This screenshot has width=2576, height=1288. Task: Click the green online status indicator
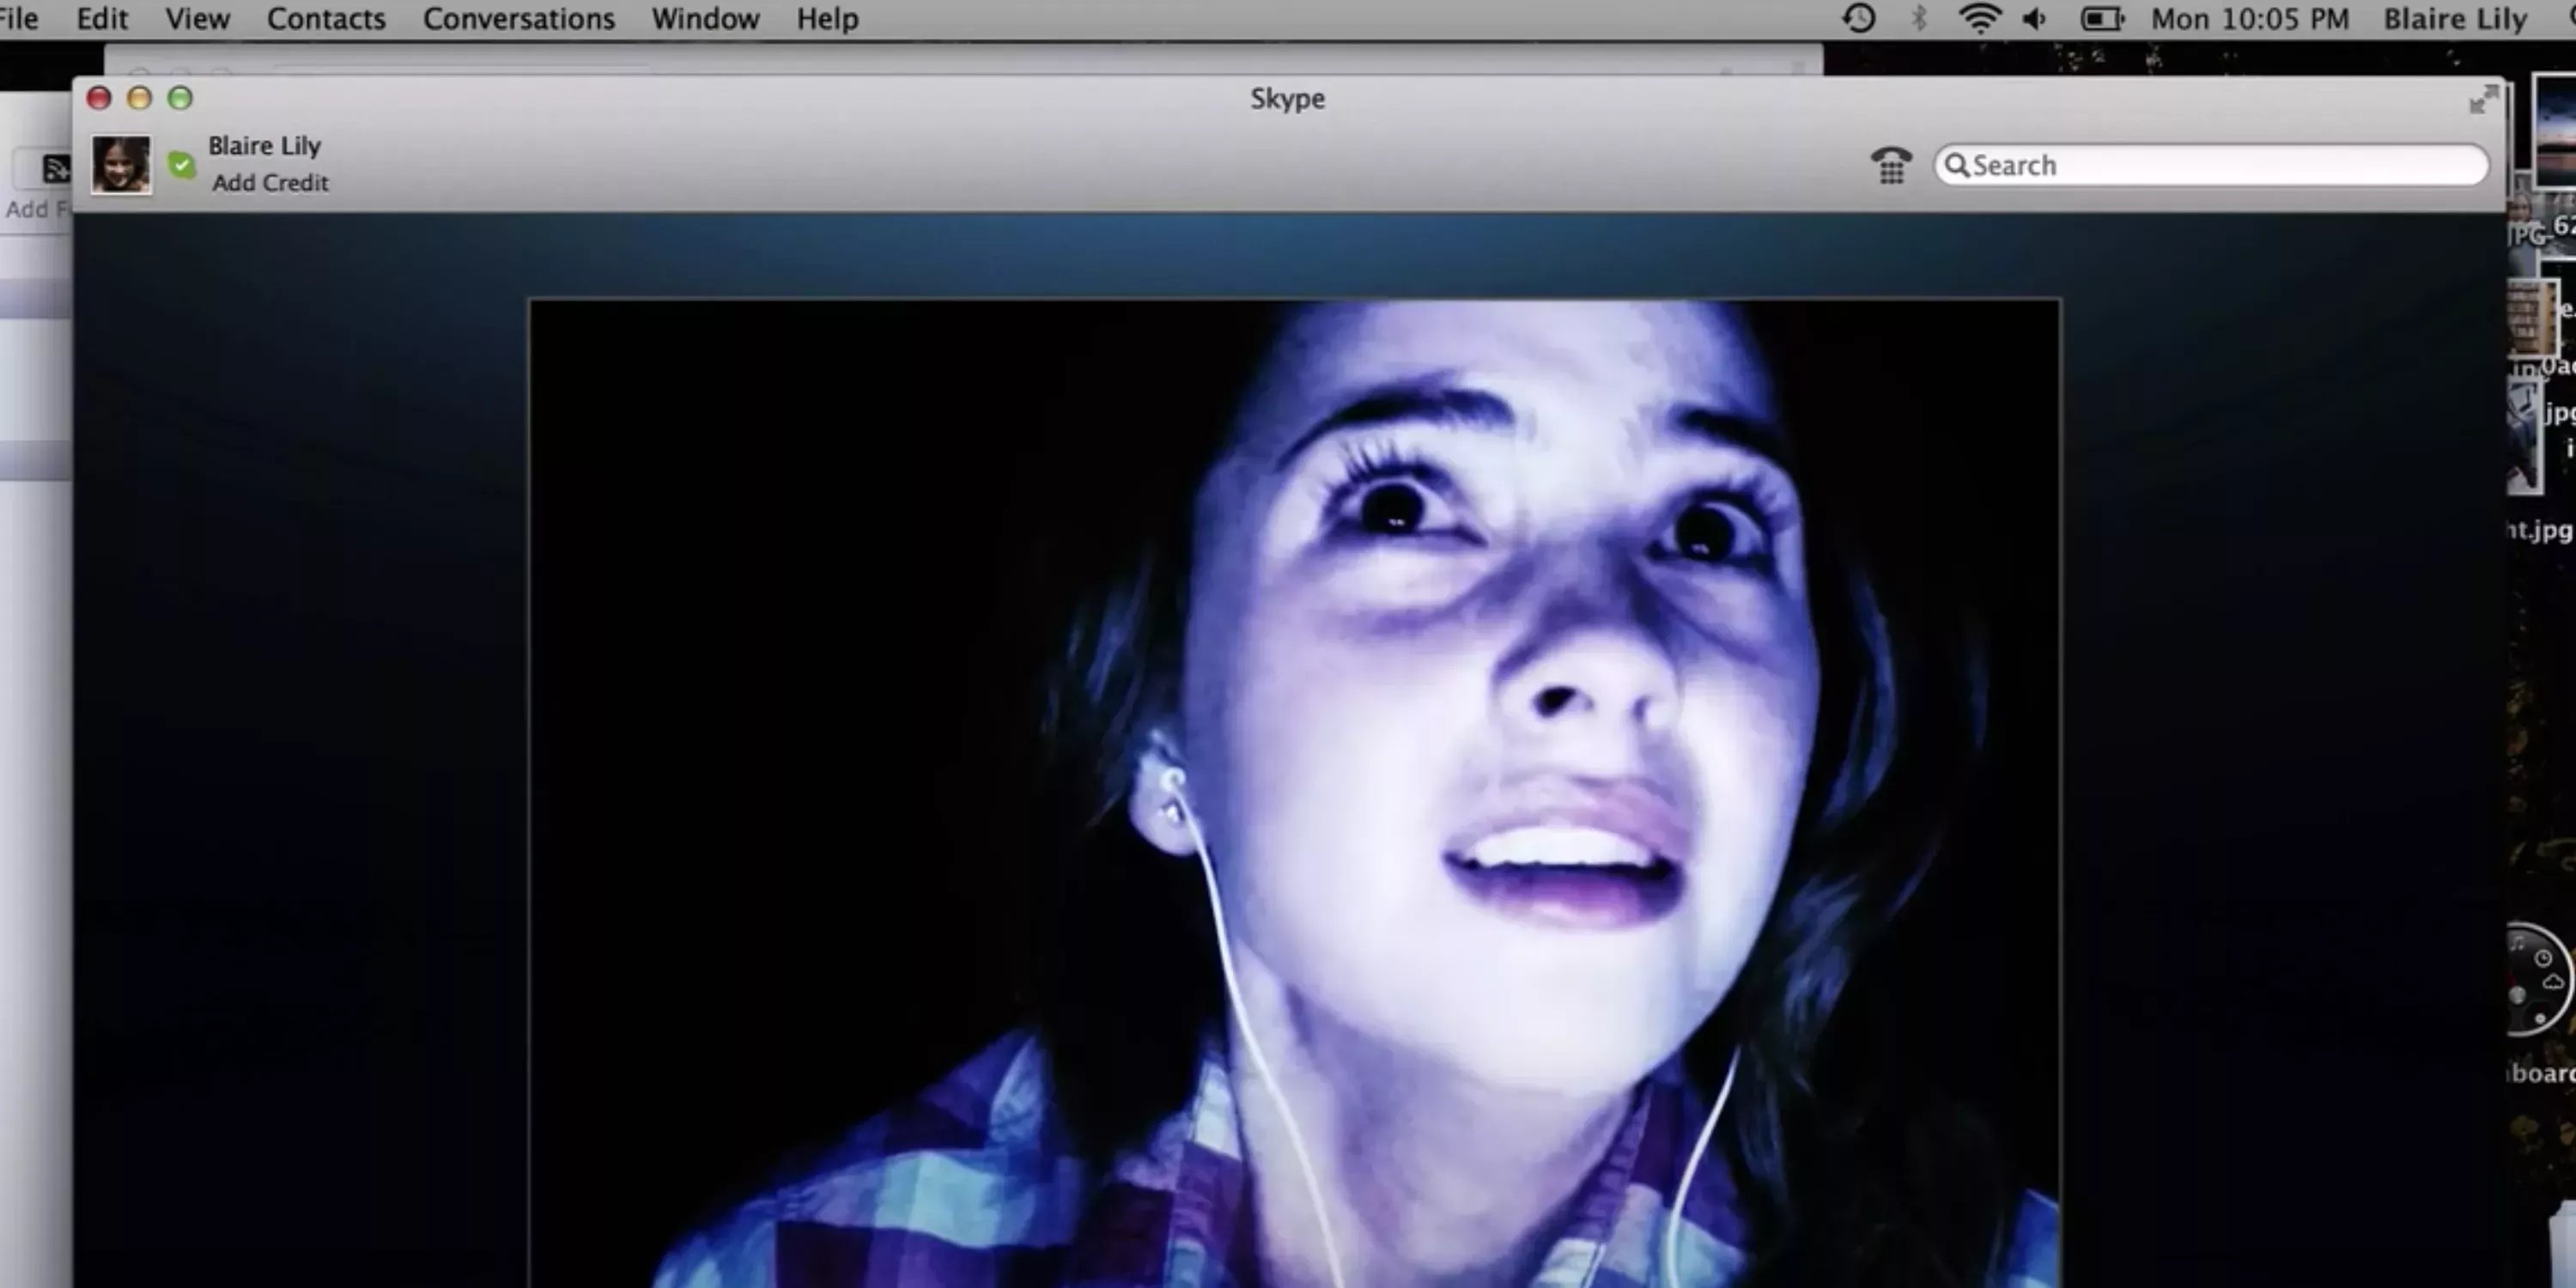pyautogui.click(x=181, y=165)
